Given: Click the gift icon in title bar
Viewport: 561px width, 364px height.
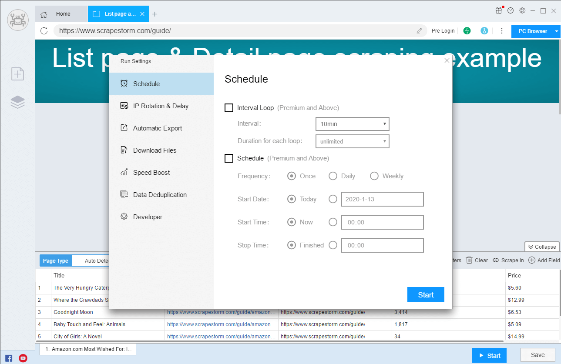Looking at the screenshot, I should point(499,10).
